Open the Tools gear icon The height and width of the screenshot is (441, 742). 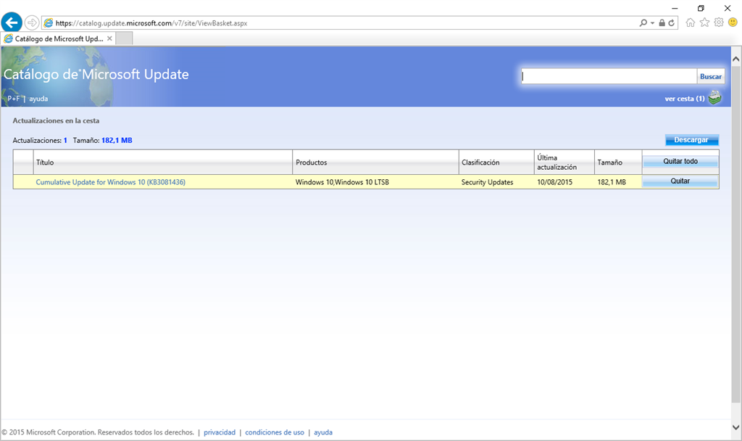719,22
